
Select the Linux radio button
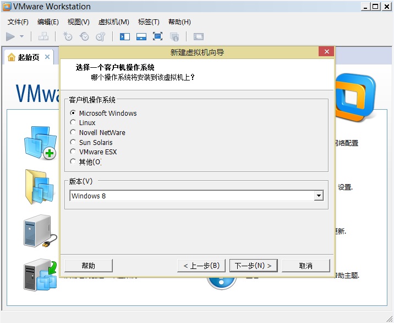pyautogui.click(x=73, y=122)
